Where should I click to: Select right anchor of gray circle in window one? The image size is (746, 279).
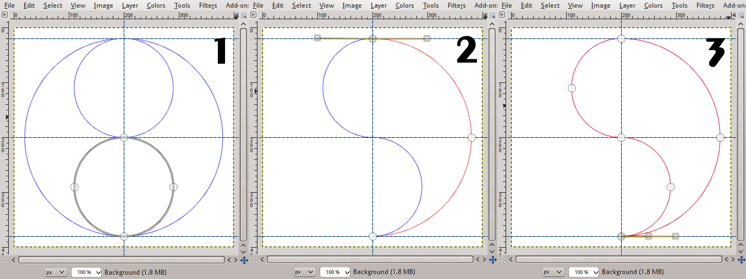[173, 187]
